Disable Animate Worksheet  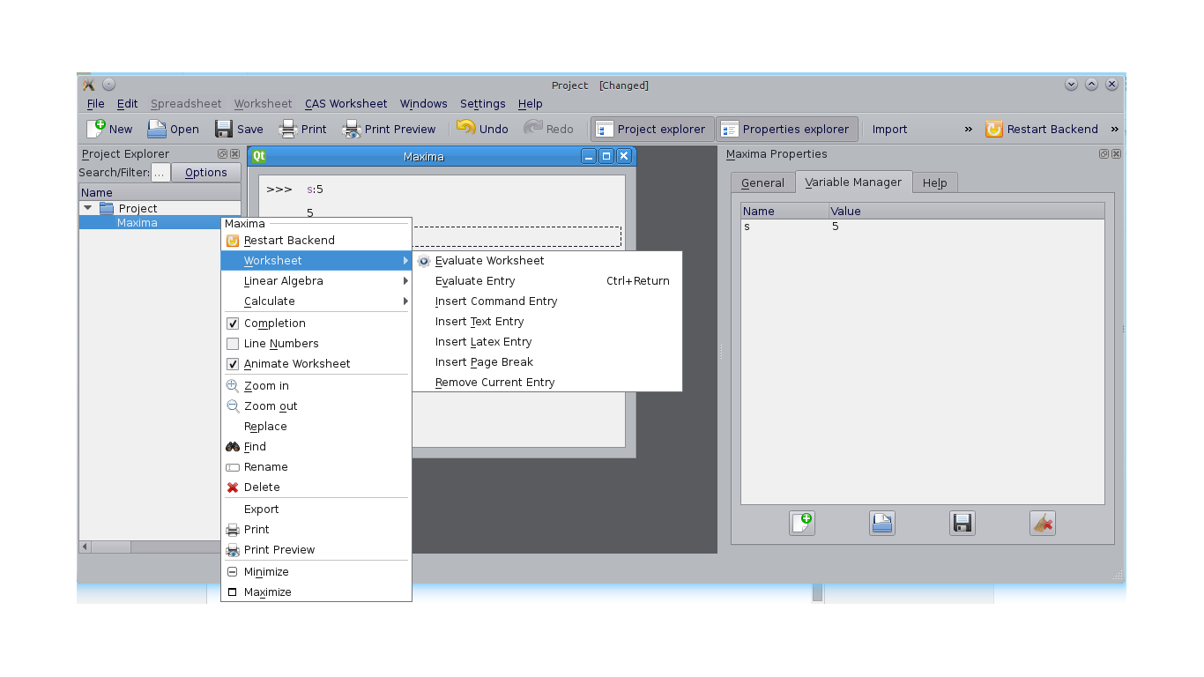click(233, 363)
